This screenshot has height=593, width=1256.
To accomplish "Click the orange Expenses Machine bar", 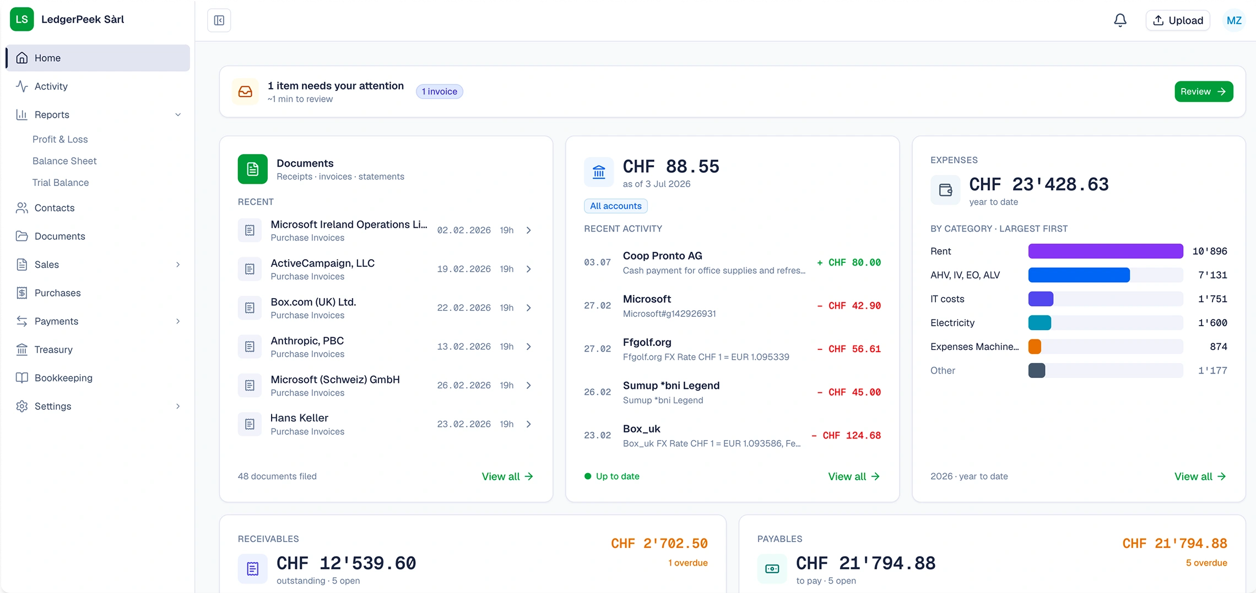I will point(1035,347).
